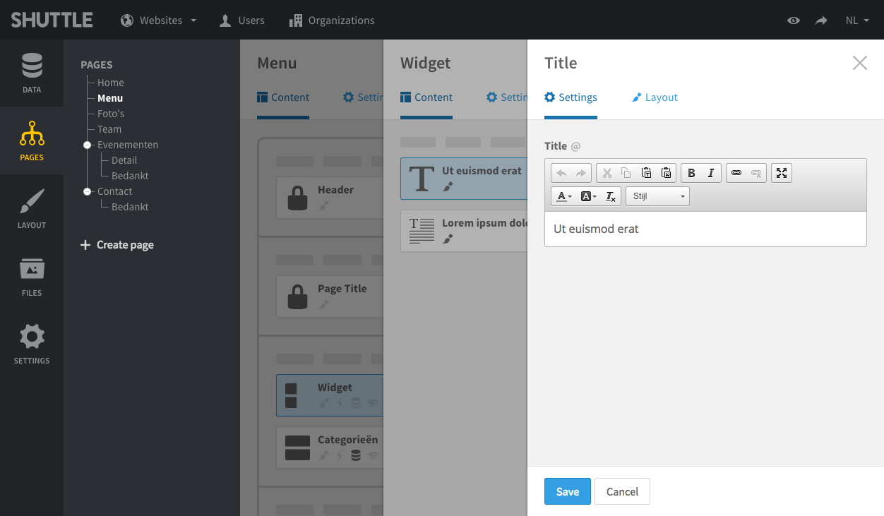Toggle bold formatting
The width and height of the screenshot is (884, 516).
[691, 173]
